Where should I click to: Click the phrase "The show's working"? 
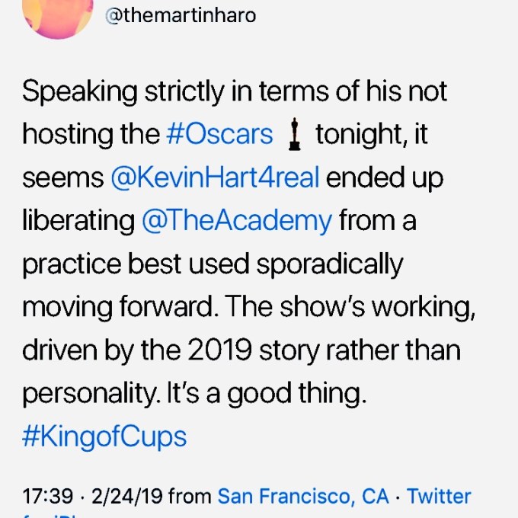tap(352, 308)
